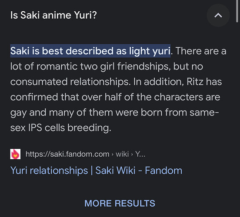Viewport: 240px width, 217px height.
Task: Open the saki.fandom.com URL breadcrumb
Action: (x=67, y=154)
